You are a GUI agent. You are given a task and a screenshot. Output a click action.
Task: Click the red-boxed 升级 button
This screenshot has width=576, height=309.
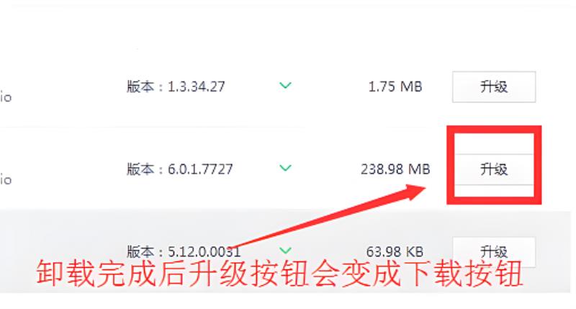pos(494,169)
